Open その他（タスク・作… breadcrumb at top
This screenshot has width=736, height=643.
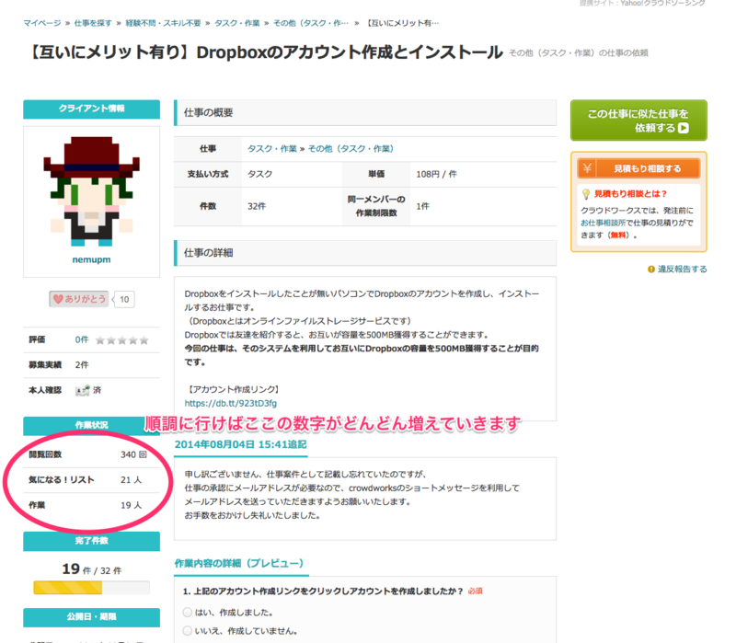click(311, 23)
